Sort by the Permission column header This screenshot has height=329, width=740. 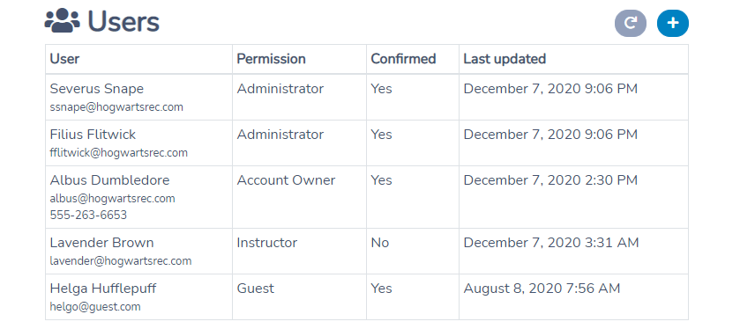click(271, 59)
